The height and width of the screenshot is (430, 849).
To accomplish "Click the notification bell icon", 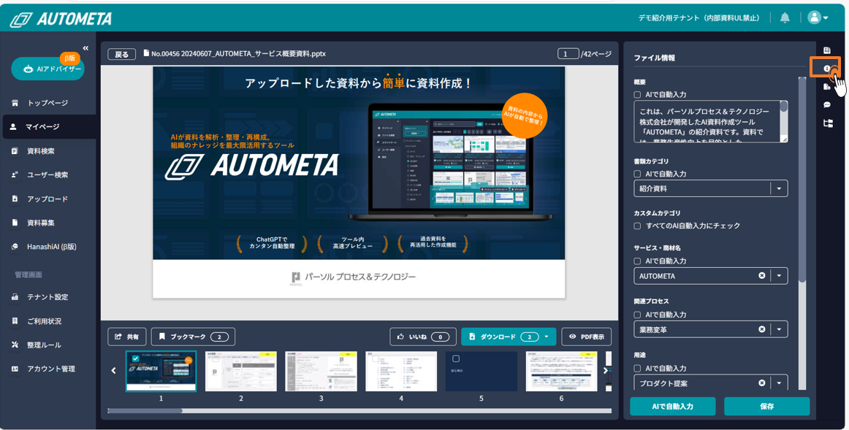I will pos(785,18).
